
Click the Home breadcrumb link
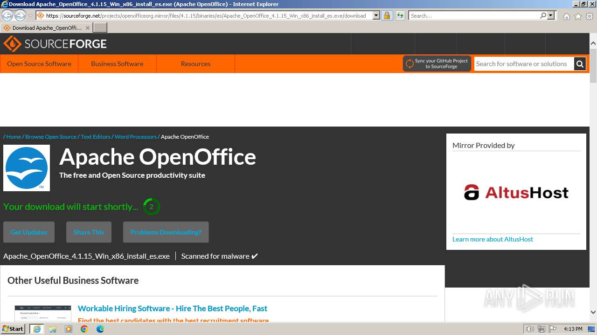pyautogui.click(x=14, y=137)
